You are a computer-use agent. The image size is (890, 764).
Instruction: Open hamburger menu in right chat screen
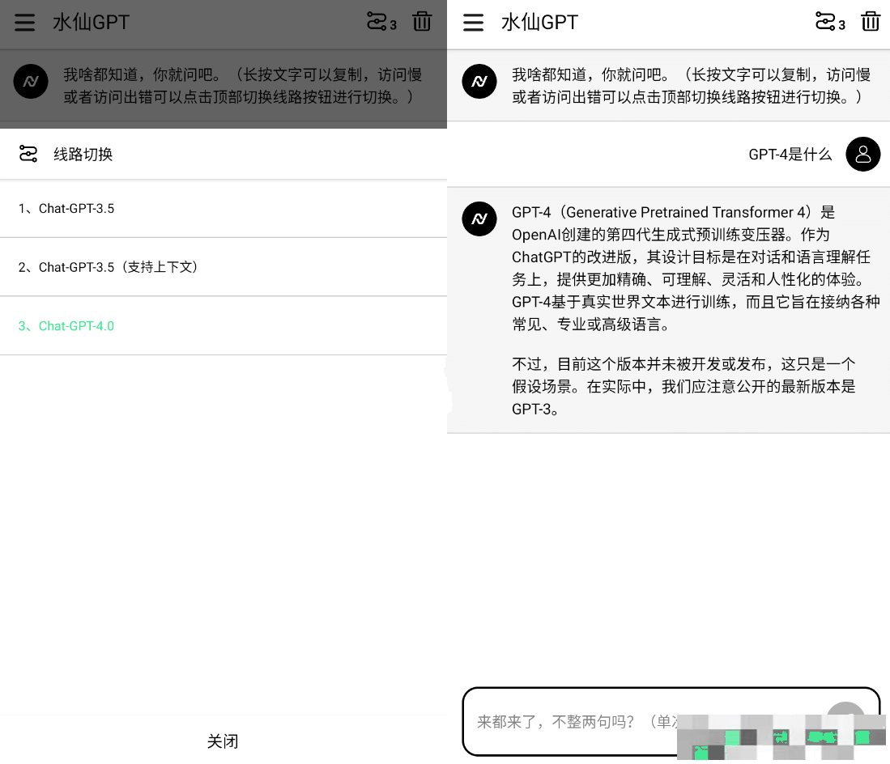click(473, 22)
